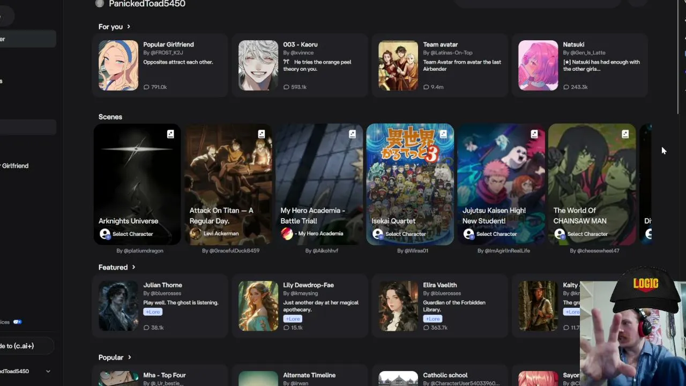Image resolution: width=686 pixels, height=386 pixels.
Task: Click the scene badge icon on My Hero Academia
Action: pyautogui.click(x=352, y=134)
